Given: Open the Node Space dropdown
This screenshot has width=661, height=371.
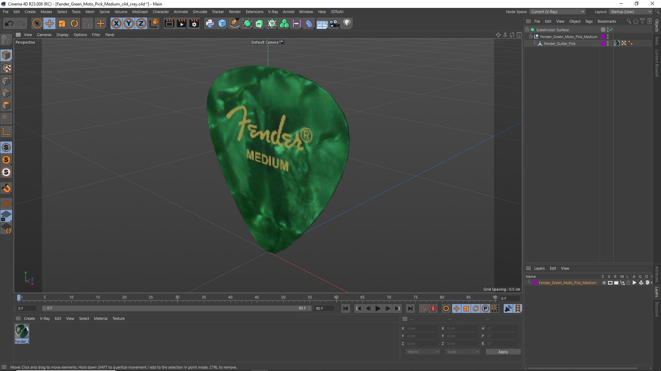Looking at the screenshot, I should click(557, 12).
